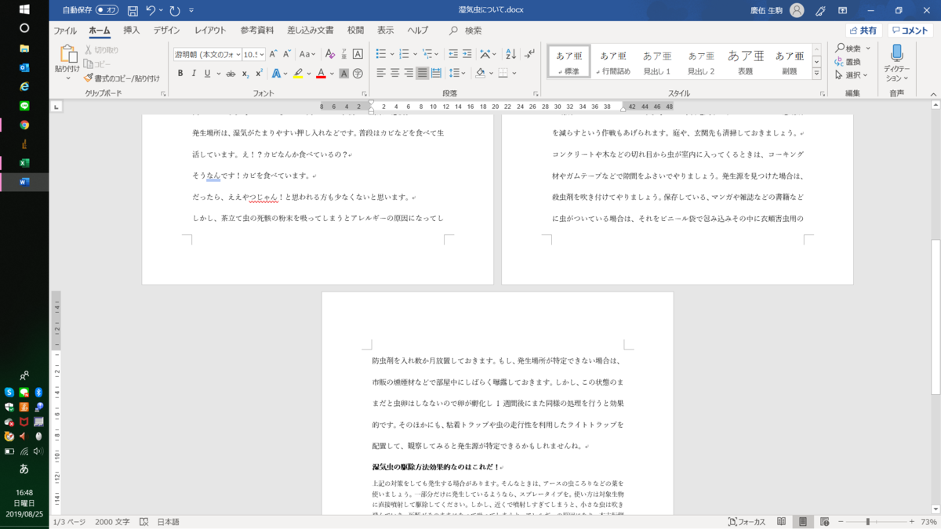The height and width of the screenshot is (529, 941).
Task: Expand the Numbering list dropdown arrow
Action: coord(414,54)
